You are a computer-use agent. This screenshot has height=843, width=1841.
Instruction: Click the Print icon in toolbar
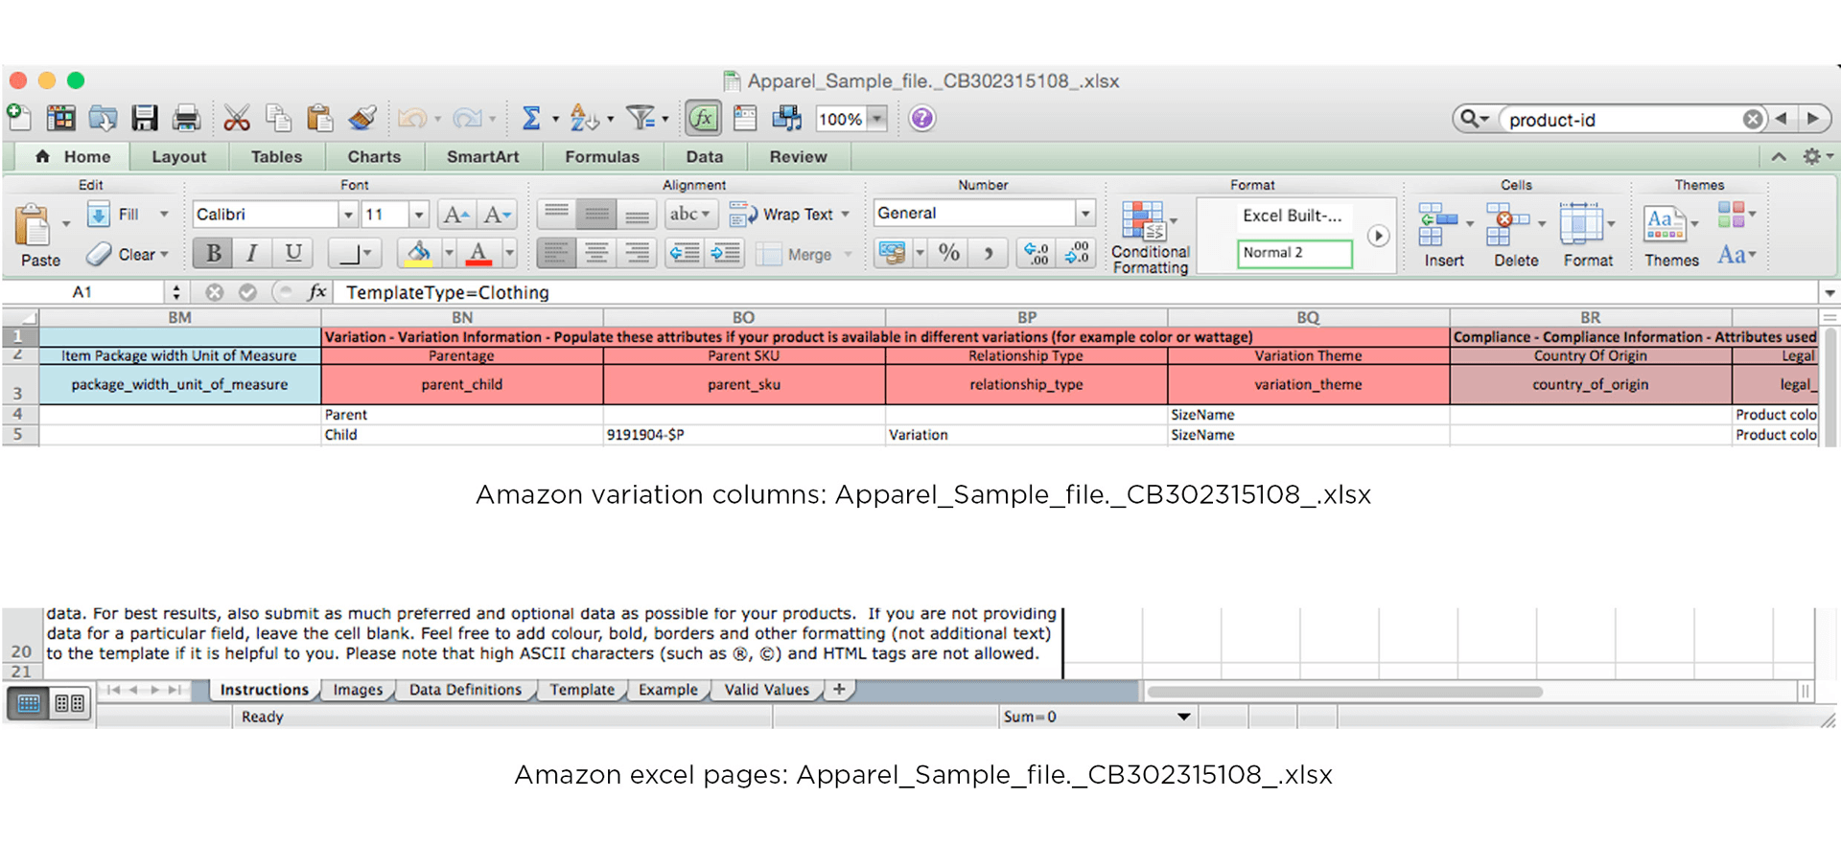[186, 119]
